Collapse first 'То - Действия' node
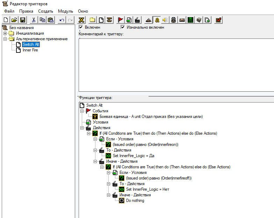The height and width of the screenshot is (218, 274). [x=95, y=150]
